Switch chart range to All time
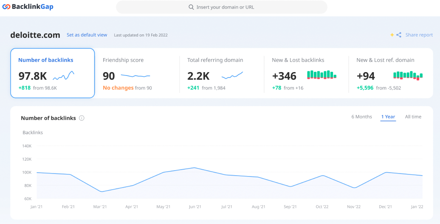Image resolution: width=440 pixels, height=224 pixels. tap(413, 117)
